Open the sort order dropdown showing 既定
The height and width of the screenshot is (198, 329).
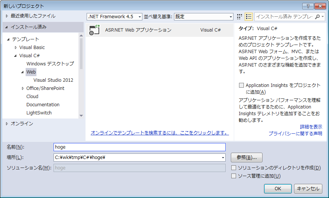point(203,17)
